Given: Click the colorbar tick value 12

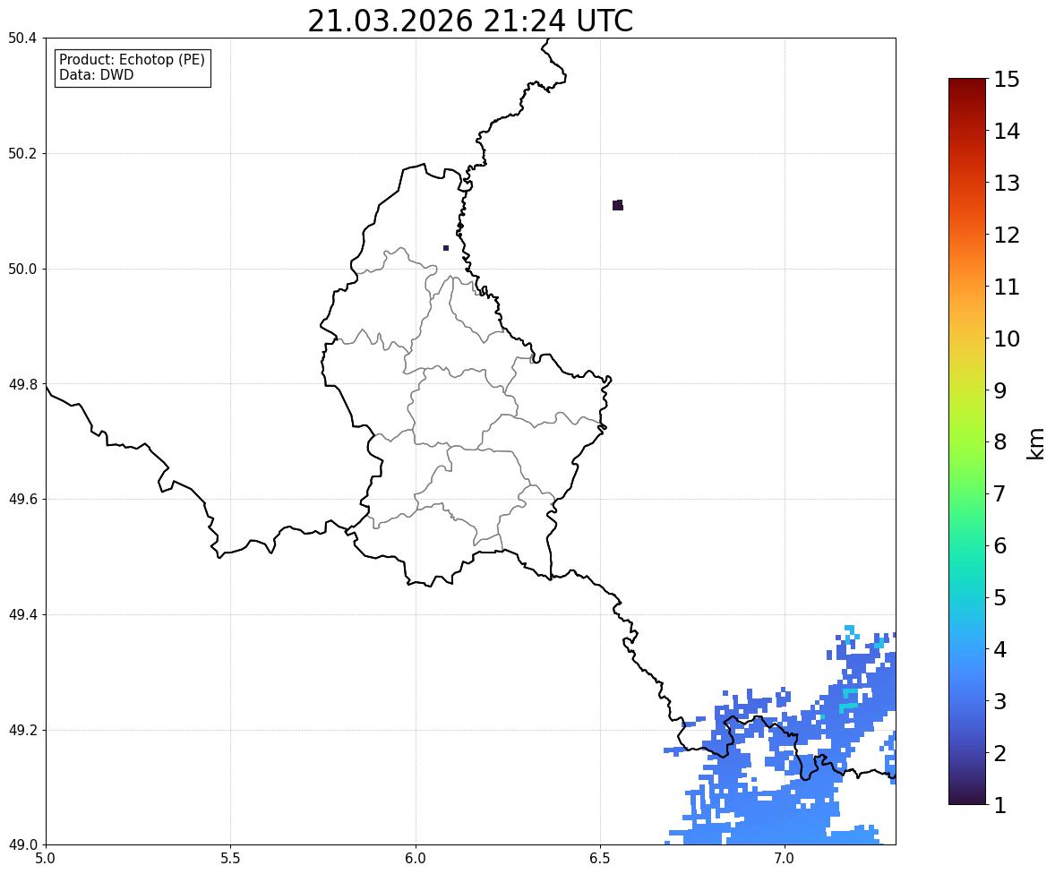Looking at the screenshot, I should pos(1007,235).
